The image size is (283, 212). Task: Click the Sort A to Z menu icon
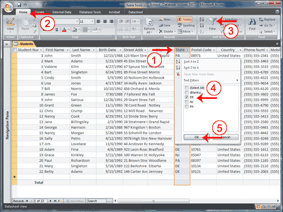[x=178, y=62]
